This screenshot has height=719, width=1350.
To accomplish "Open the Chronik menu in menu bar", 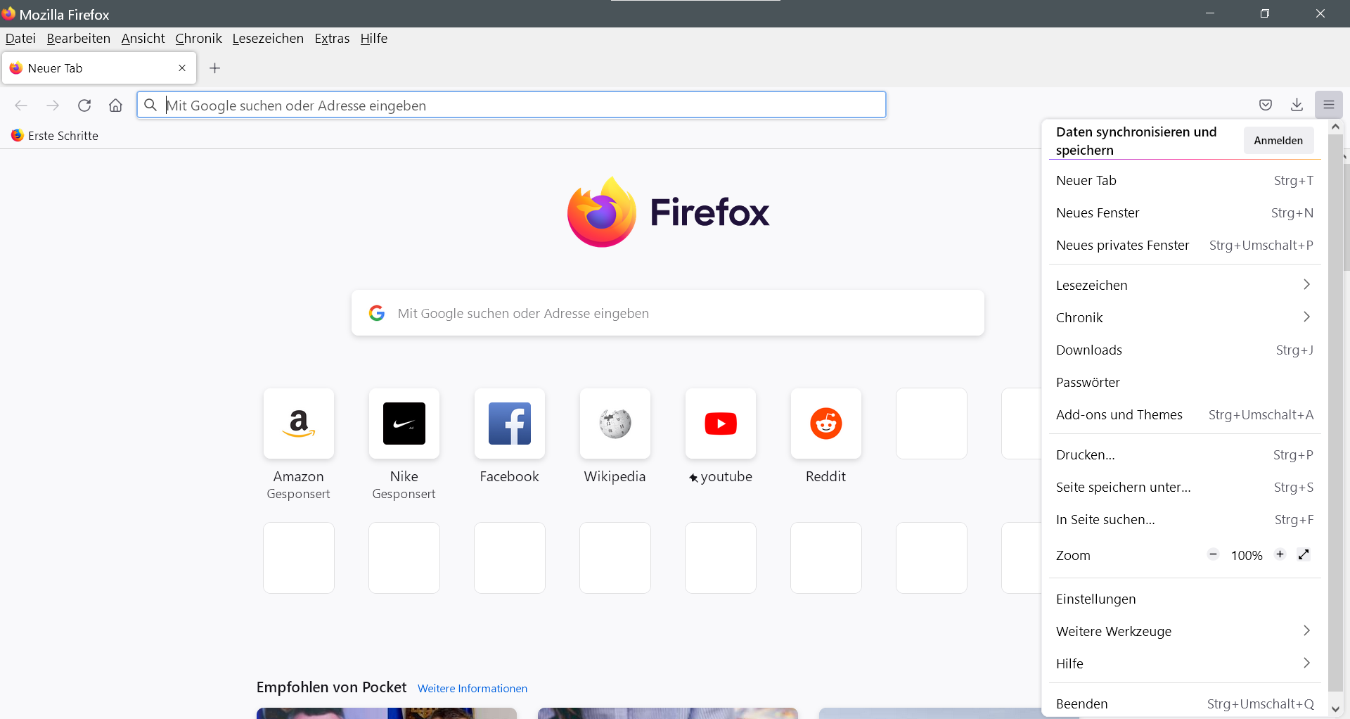I will point(199,39).
